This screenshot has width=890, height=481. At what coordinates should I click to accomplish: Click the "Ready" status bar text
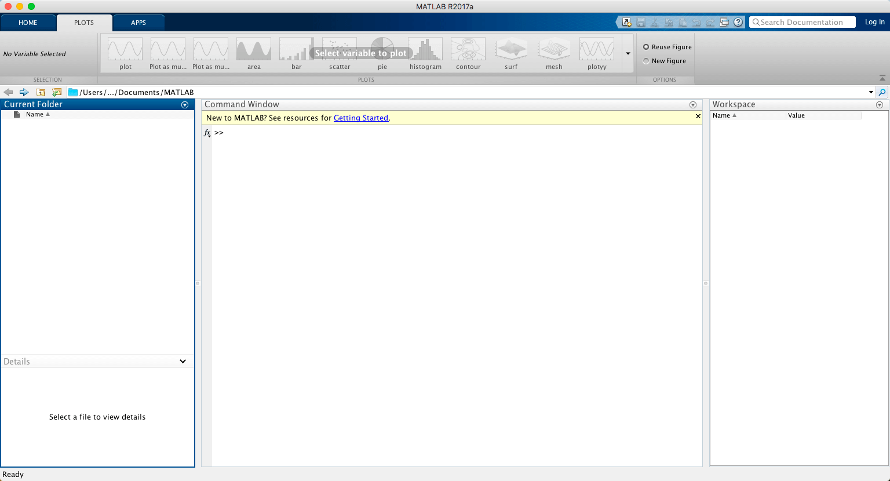[13, 474]
